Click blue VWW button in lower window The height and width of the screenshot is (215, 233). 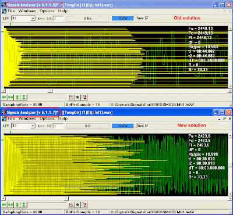123,126
